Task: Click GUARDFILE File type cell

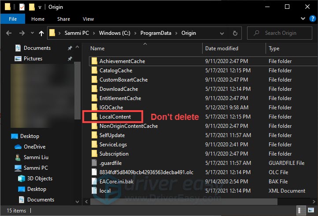Action: (287, 163)
